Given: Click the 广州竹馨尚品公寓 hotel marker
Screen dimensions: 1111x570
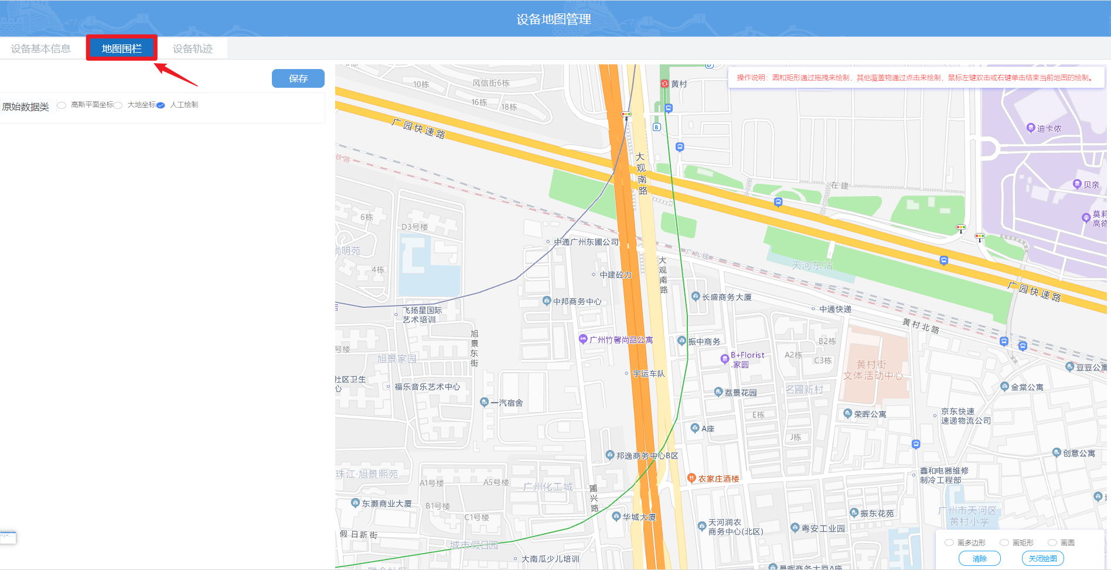Looking at the screenshot, I should tap(583, 339).
